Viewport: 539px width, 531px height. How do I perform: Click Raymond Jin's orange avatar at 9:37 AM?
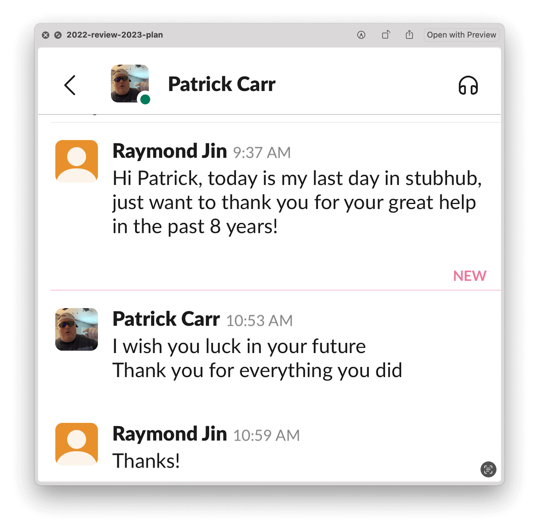77,161
